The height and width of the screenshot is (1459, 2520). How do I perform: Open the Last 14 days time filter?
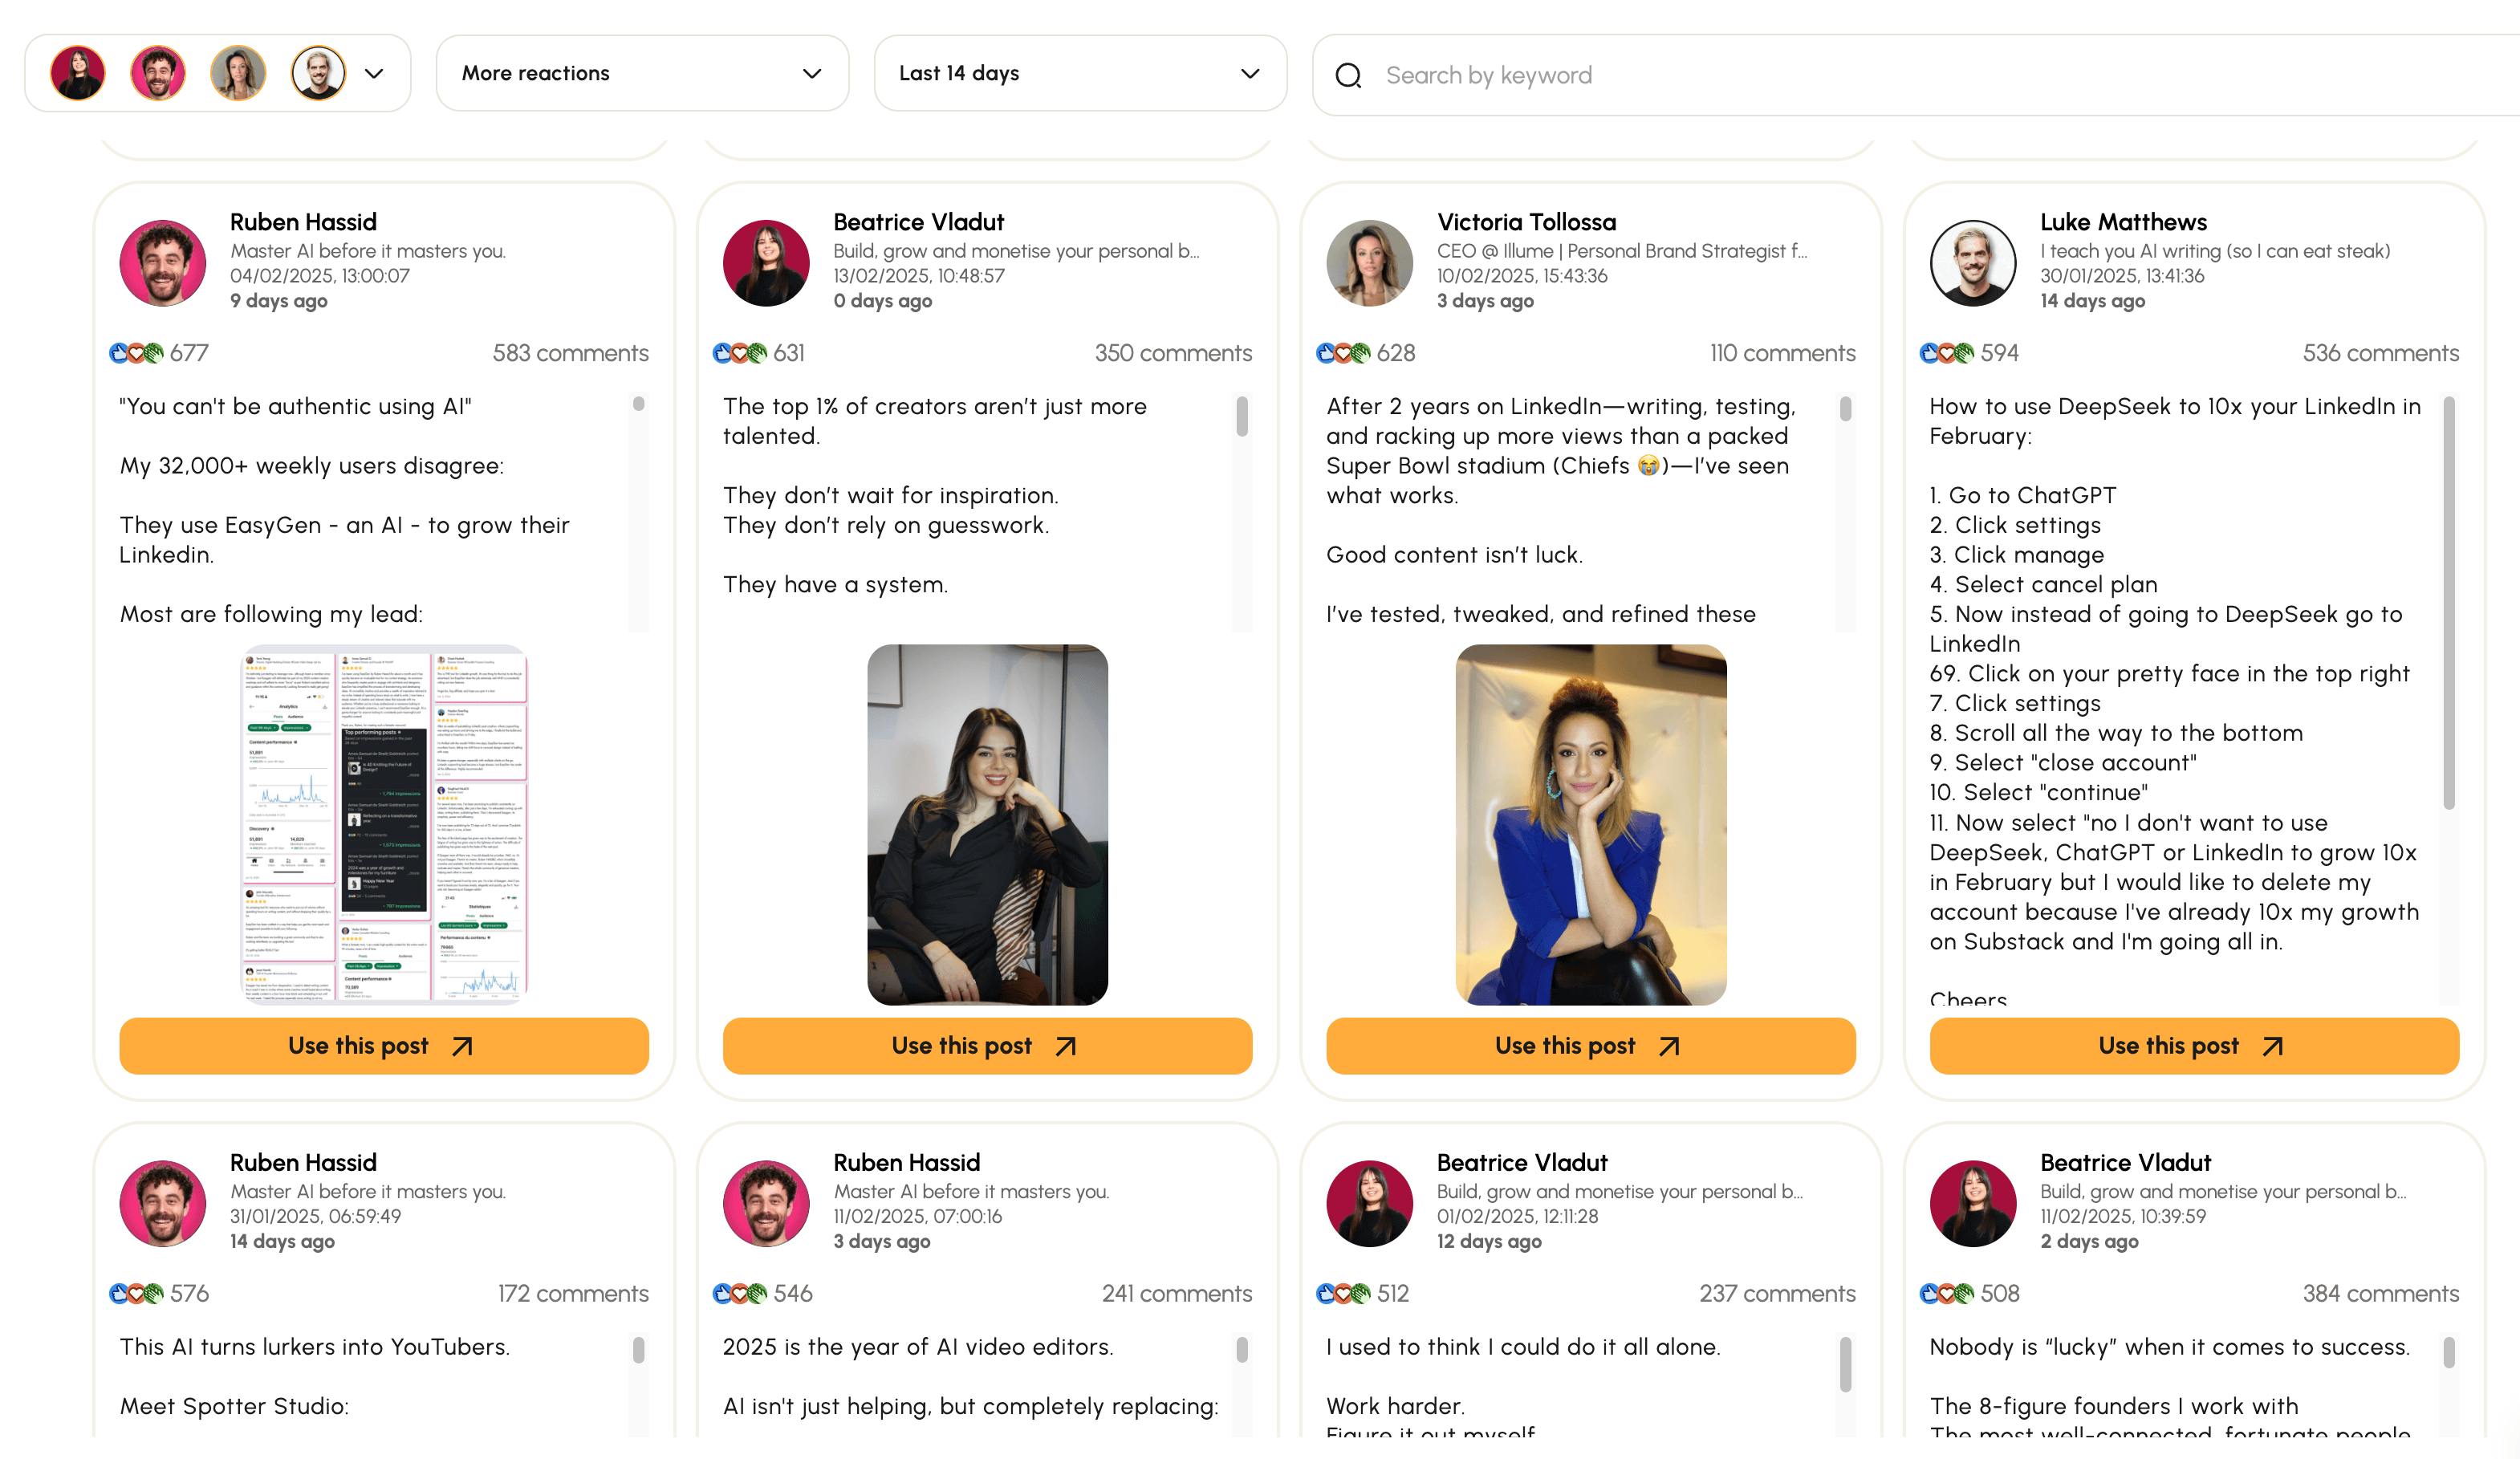point(1080,72)
